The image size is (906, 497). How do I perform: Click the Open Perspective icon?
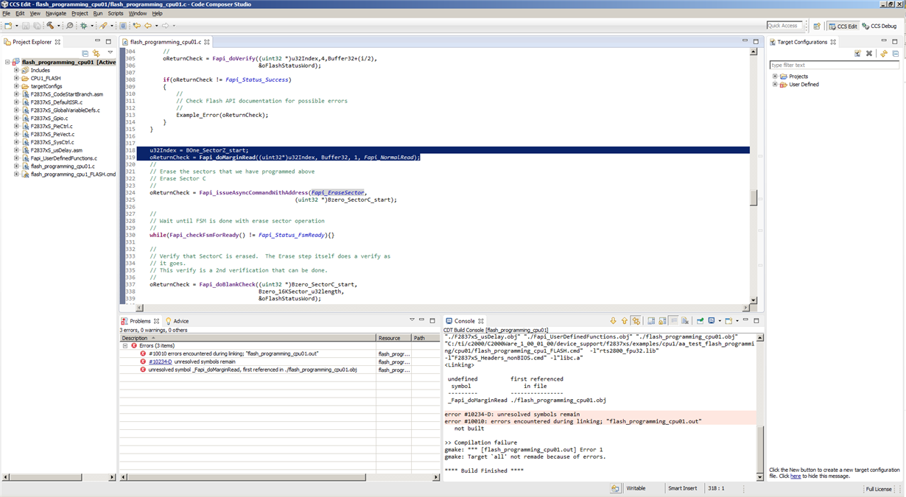click(817, 26)
